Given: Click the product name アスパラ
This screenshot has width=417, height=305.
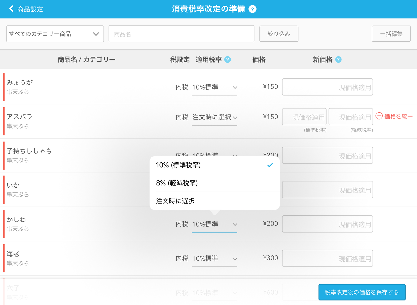Looking at the screenshot, I should click(x=20, y=117).
